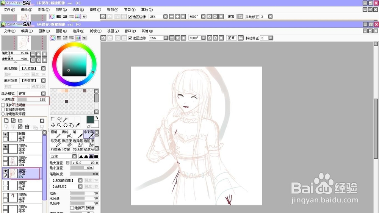The height and width of the screenshot is (213, 379).
Task: Toggle the layer mask button
Action: click(x=42, y=121)
